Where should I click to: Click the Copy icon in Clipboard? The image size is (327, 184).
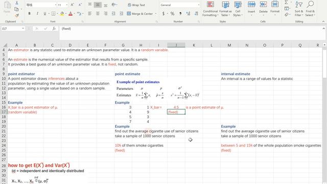coord(16,9)
